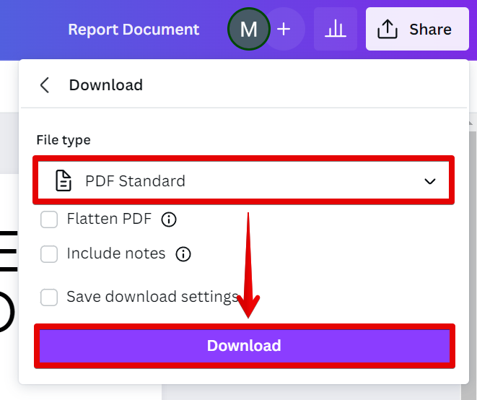Go back using the Download panel chevron
Screen dimensions: 477x400
[45, 85]
